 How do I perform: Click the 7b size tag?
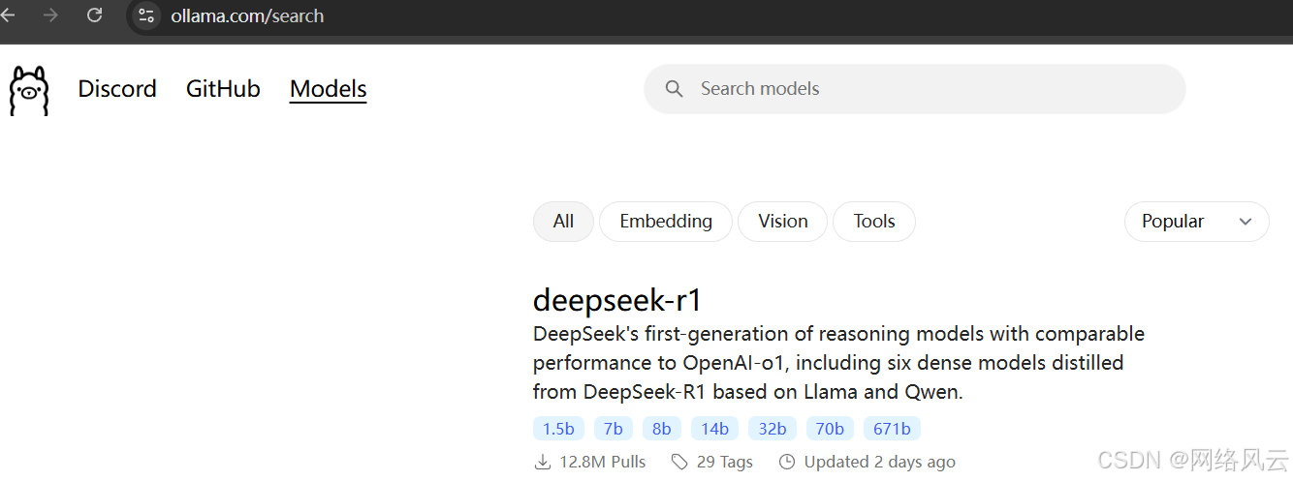tap(614, 429)
